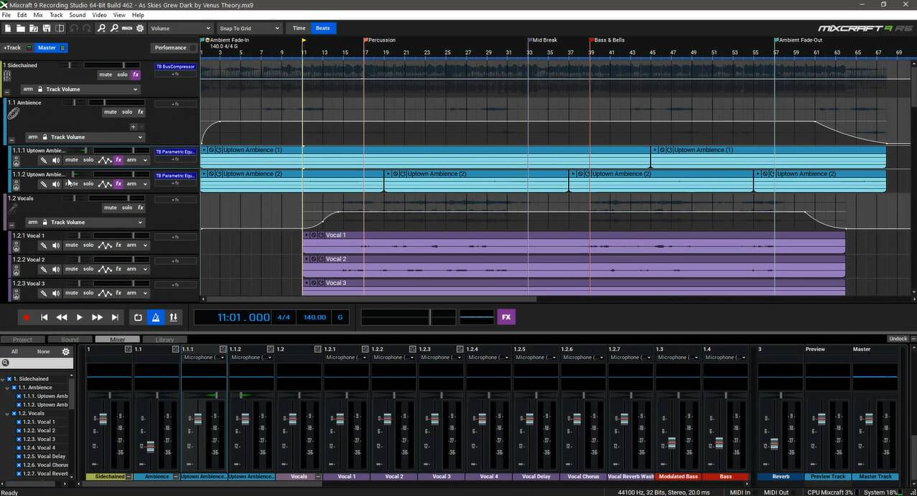Viewport: 917px width, 496px height.
Task: Click the Performance button
Action: click(170, 48)
